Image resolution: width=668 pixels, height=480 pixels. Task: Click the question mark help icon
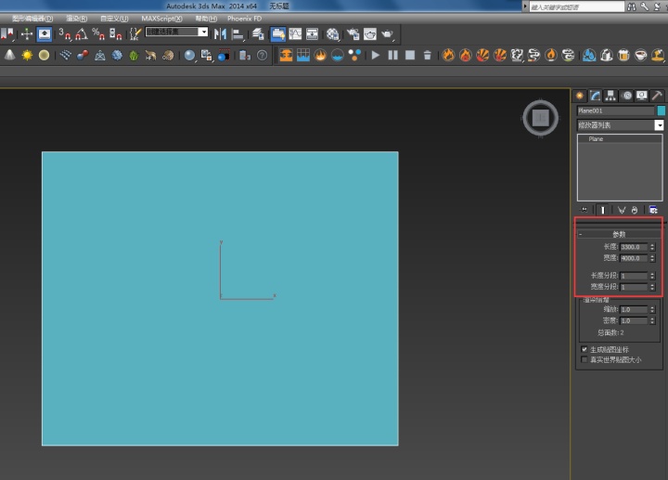tap(263, 55)
